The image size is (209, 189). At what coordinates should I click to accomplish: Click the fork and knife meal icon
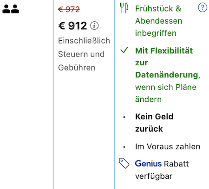tap(124, 8)
